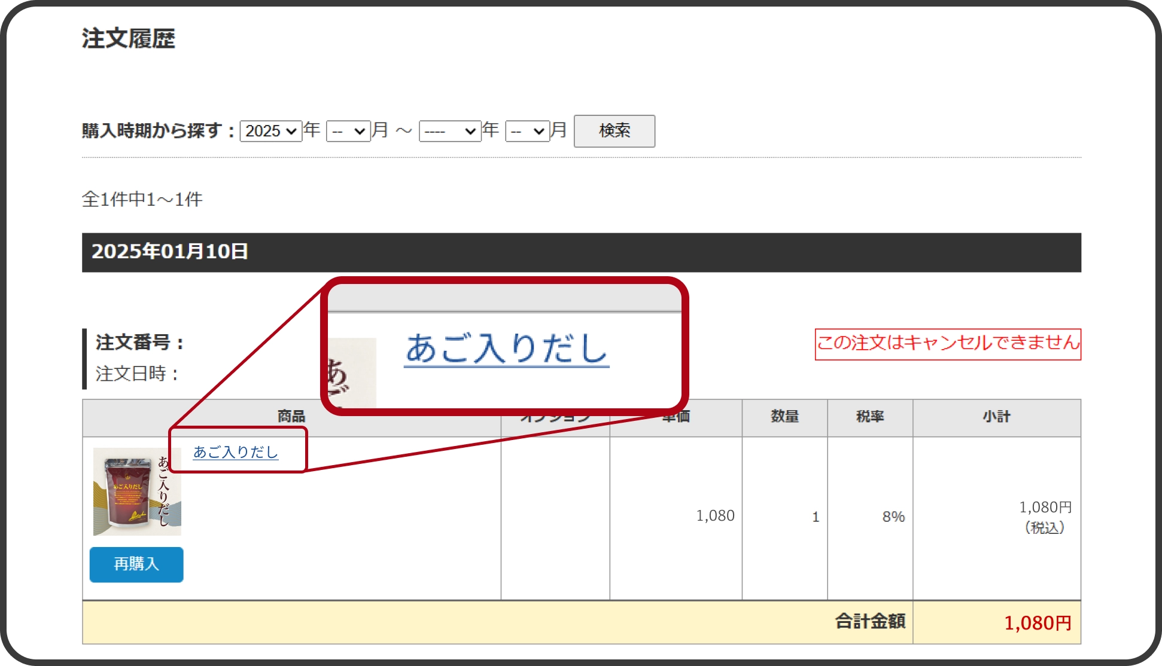Click the 検索 search button
The image size is (1162, 666).
coord(614,131)
